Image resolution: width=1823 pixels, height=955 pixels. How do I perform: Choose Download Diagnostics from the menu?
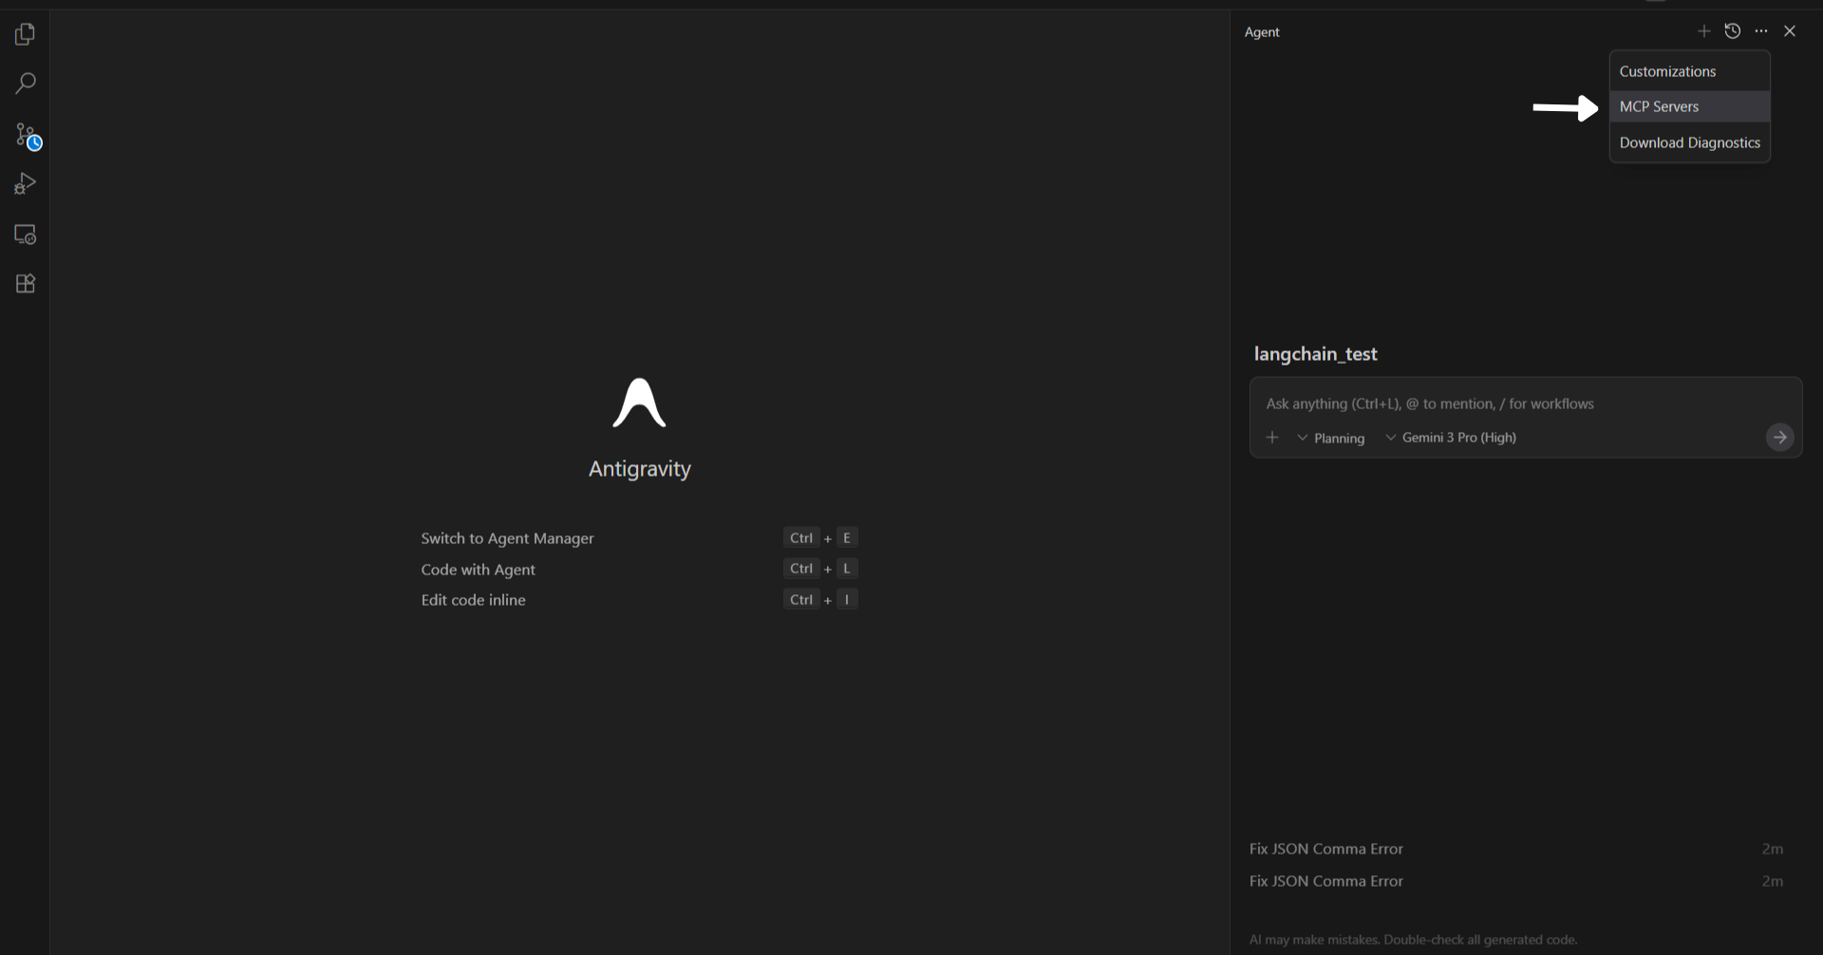pos(1689,141)
